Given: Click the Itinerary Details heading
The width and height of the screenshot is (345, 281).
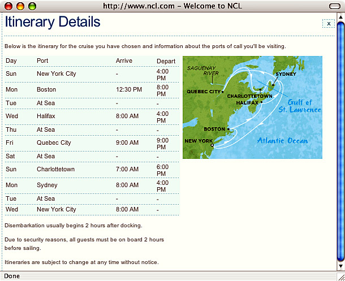Looking at the screenshot, I should coord(53,22).
